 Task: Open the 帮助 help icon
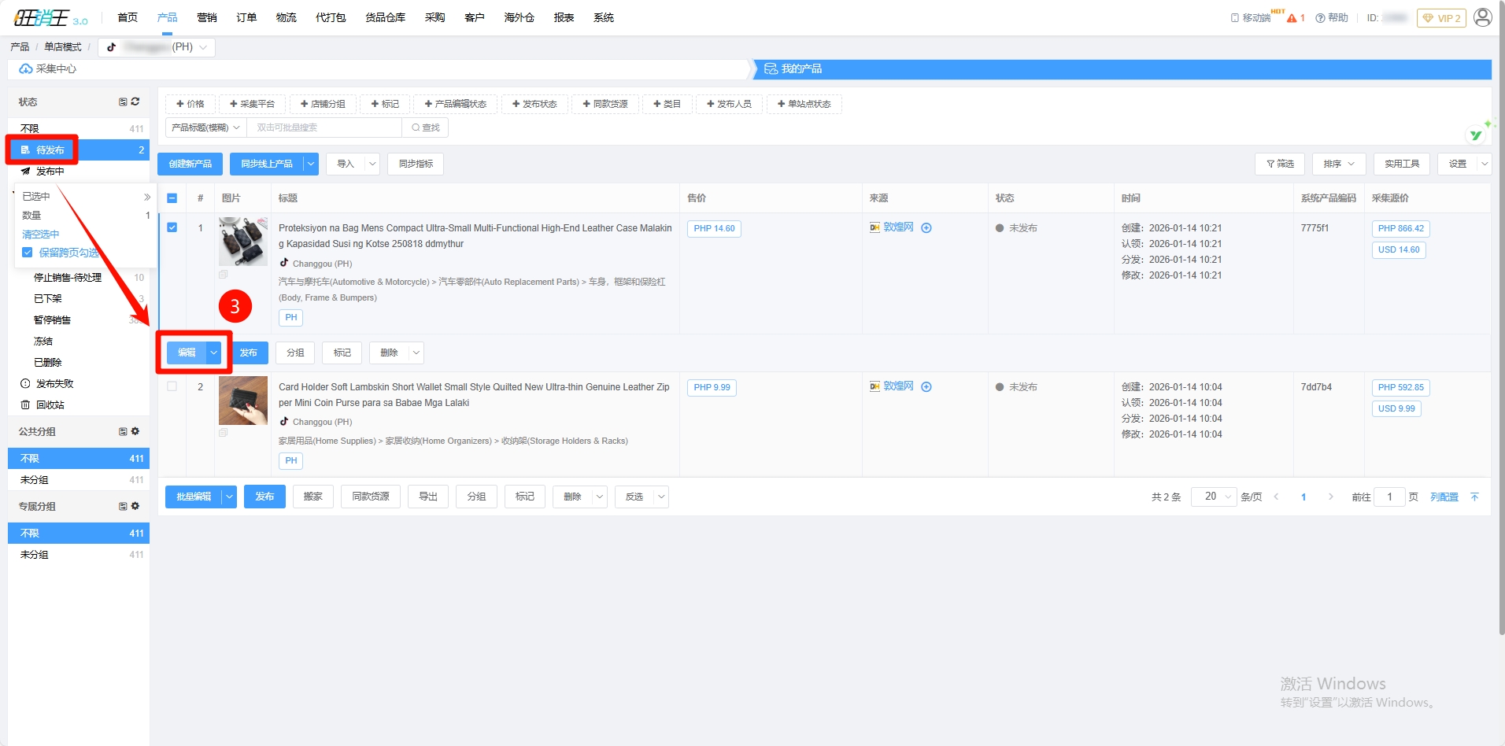click(x=1332, y=18)
